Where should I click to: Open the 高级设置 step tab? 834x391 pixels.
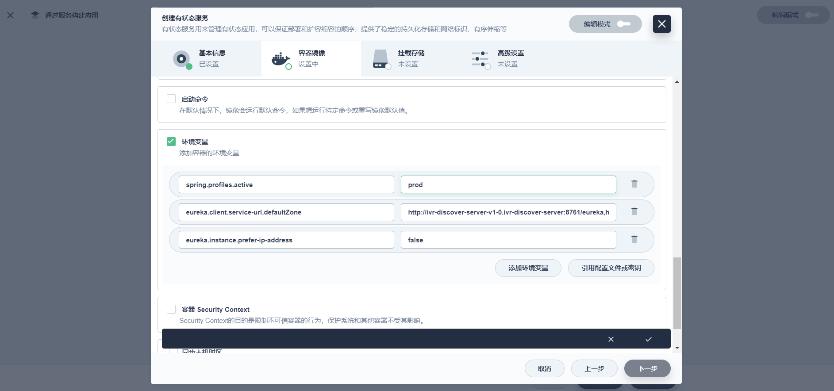coord(510,59)
